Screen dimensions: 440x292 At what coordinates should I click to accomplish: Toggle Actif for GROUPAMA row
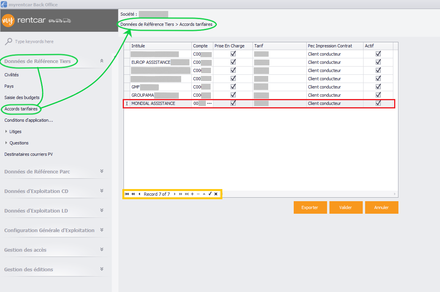[378, 95]
